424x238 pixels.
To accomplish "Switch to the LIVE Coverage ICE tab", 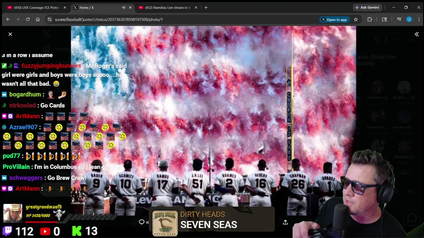I will click(x=36, y=8).
